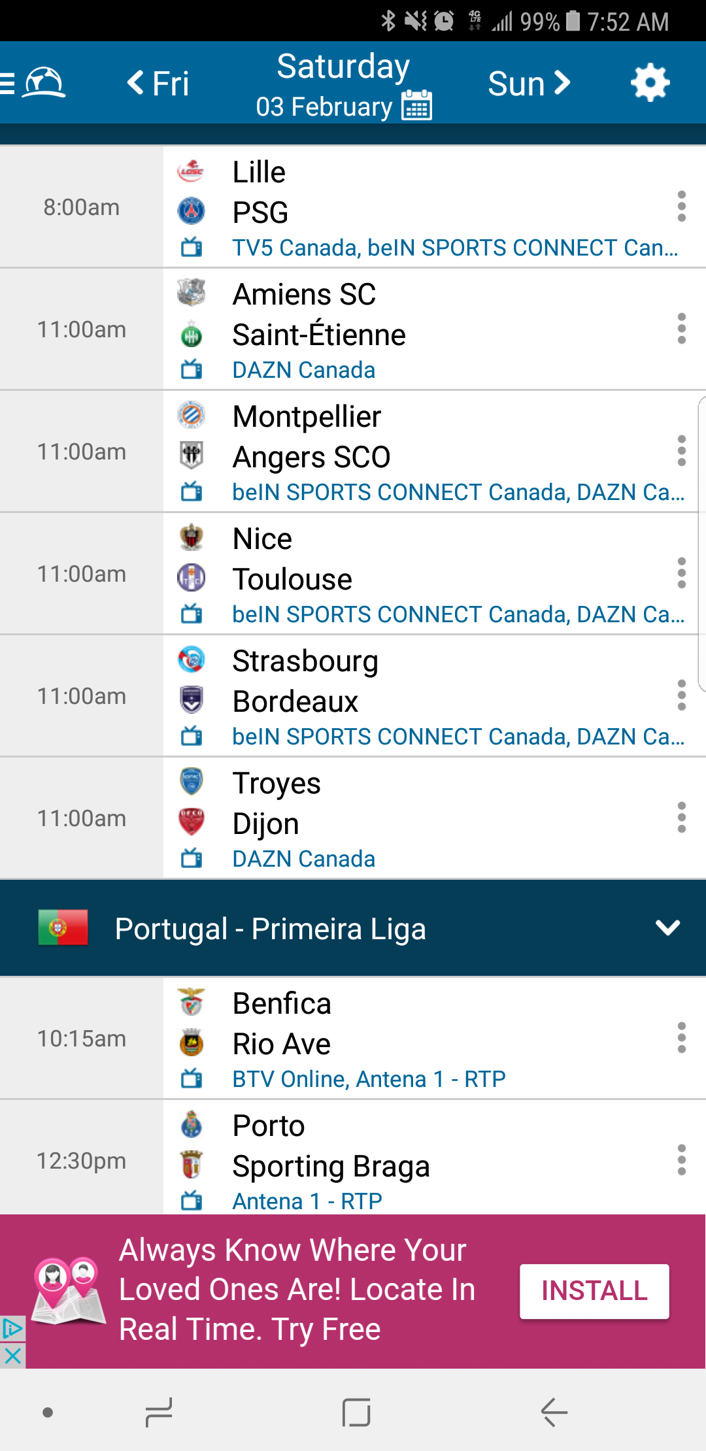The image size is (706, 1451).
Task: Go to next day Sun
Action: [529, 83]
